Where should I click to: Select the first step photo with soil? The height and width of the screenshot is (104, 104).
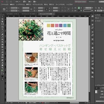coord(31,58)
